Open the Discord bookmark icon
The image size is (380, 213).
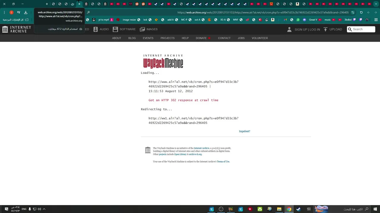tap(304, 20)
